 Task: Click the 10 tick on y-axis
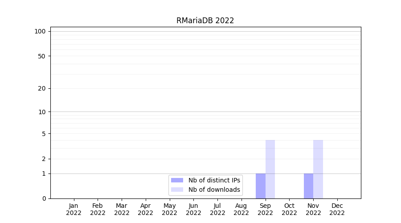pos(41,112)
